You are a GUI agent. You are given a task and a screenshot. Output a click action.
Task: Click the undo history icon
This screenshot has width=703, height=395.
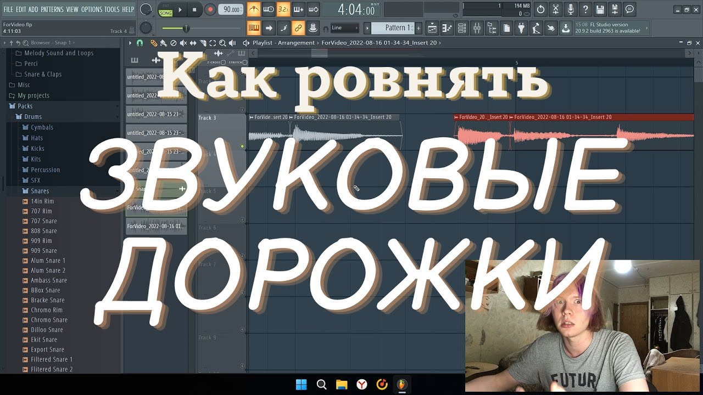pyautogui.click(x=541, y=9)
